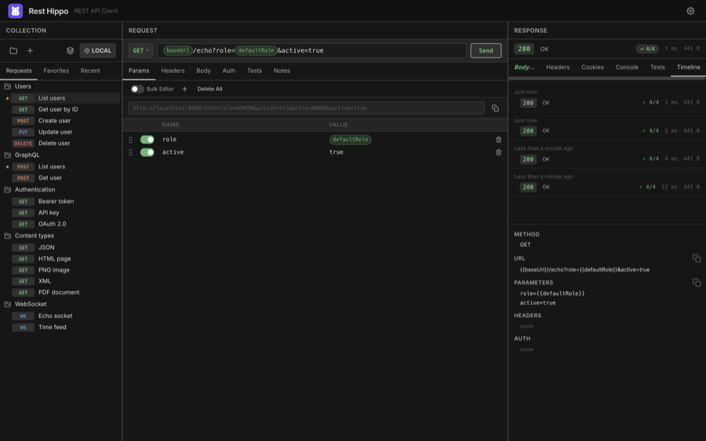Click the drag handle of the role row
This screenshot has width=706, height=441.
pos(130,140)
